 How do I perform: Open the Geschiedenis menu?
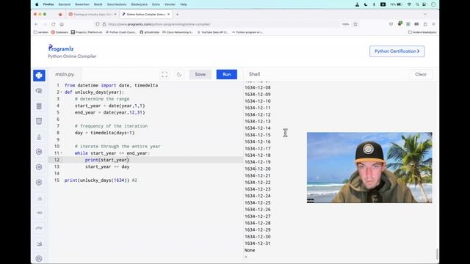pos(117,4)
